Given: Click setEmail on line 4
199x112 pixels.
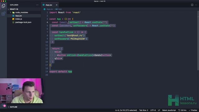Looking at the screenshot, I should click(x=74, y=22).
